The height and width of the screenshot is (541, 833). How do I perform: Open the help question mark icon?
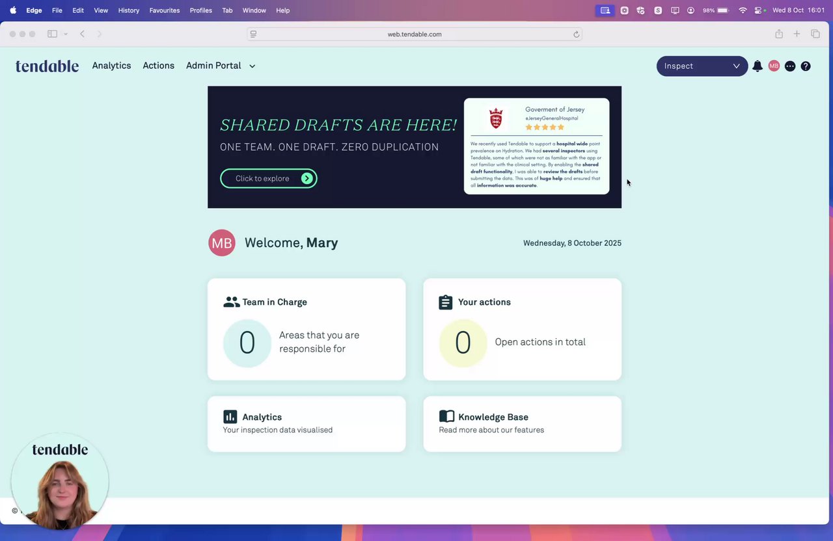pos(806,66)
